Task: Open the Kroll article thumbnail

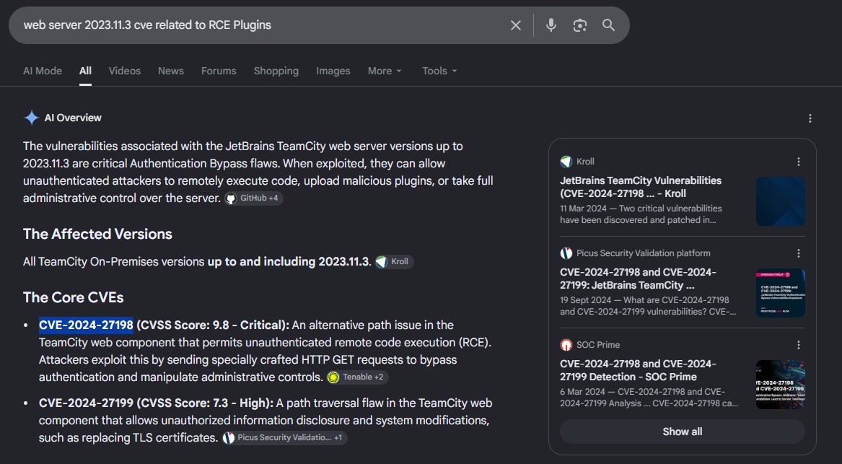Action: pyautogui.click(x=780, y=201)
